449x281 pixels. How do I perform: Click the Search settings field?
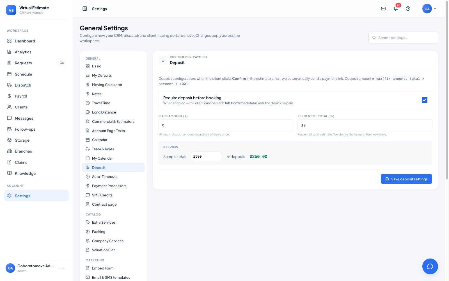[x=403, y=38]
